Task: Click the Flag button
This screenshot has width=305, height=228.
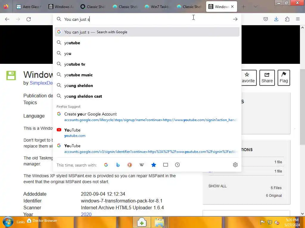Action: [x=284, y=78]
